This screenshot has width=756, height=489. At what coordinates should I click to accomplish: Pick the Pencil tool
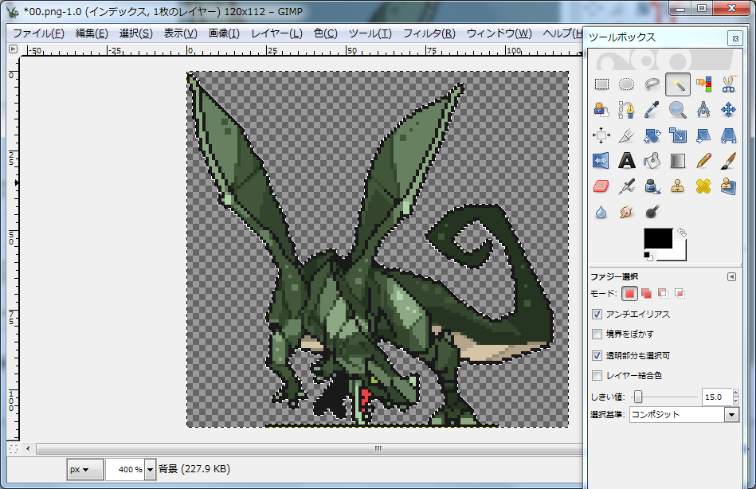pos(703,160)
